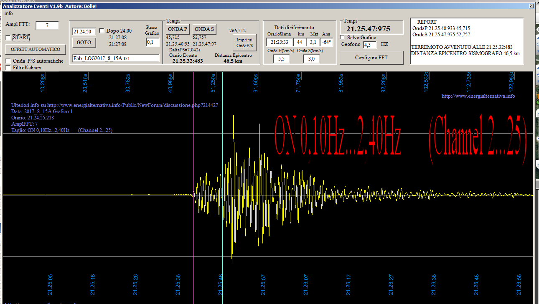539x304 pixels.
Task: Click the log filename field Fab_LOG2017_8_15A.txt
Action: (x=116, y=58)
